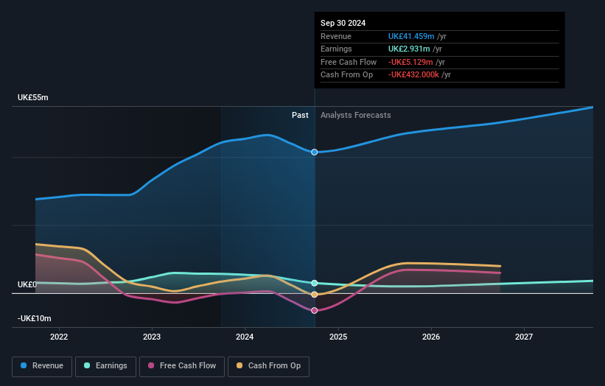Click the 2027 x-axis label
Image resolution: width=605 pixels, height=386 pixels.
point(524,337)
